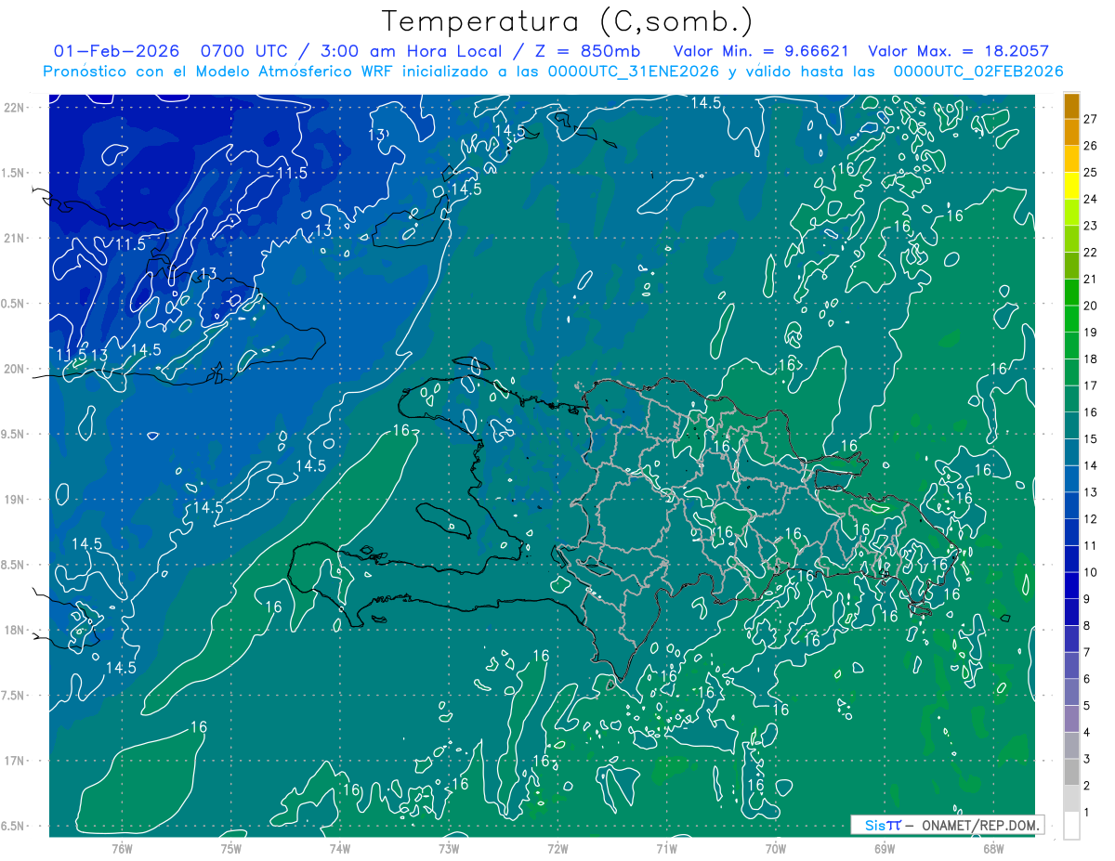Click the "22" color scale label
The height and width of the screenshot is (861, 1115).
click(x=1090, y=252)
